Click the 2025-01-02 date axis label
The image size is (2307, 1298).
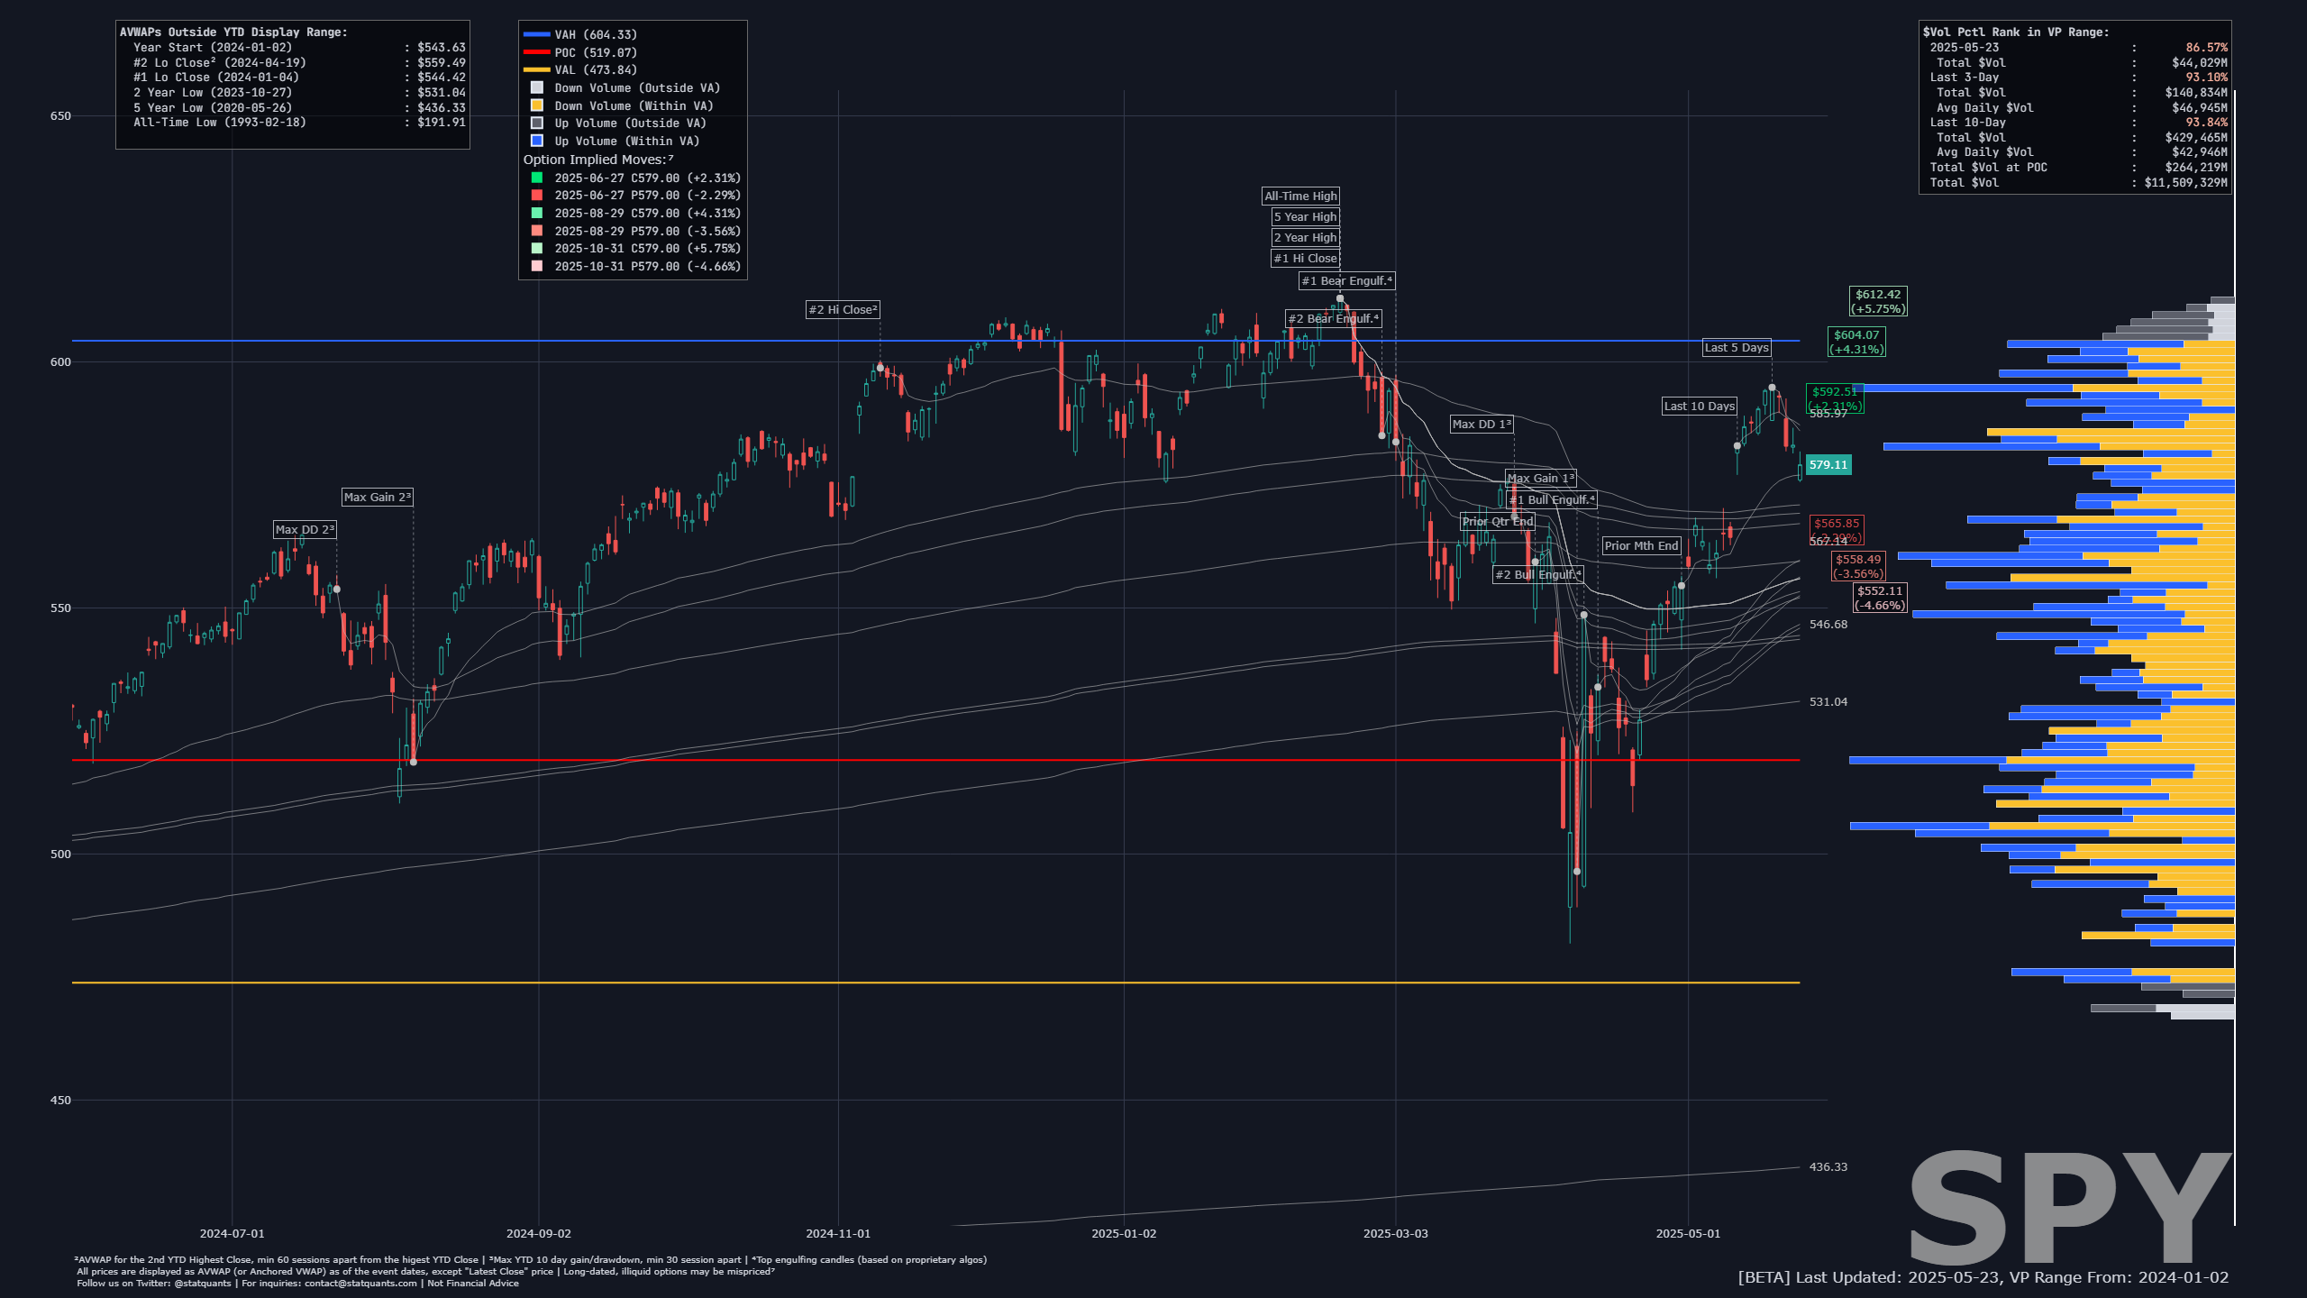pyautogui.click(x=1124, y=1234)
